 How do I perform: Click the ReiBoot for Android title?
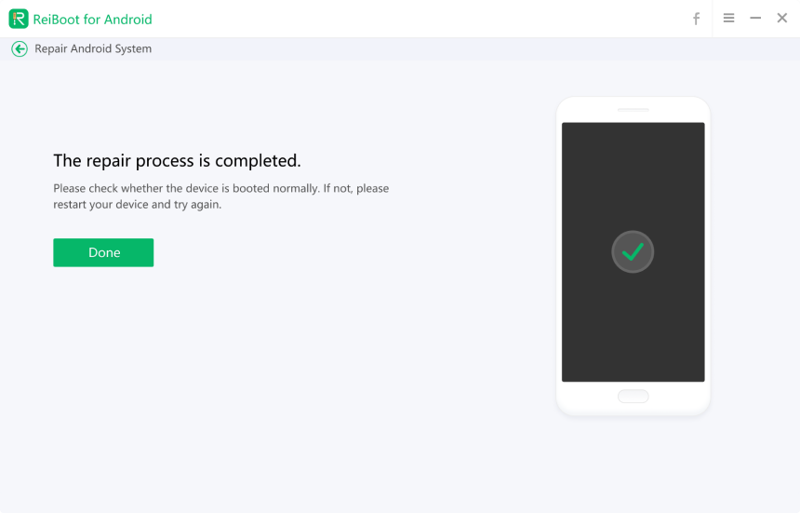coord(92,20)
